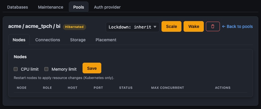
Task: Switch to the Storage sub-tab
Action: [78, 40]
